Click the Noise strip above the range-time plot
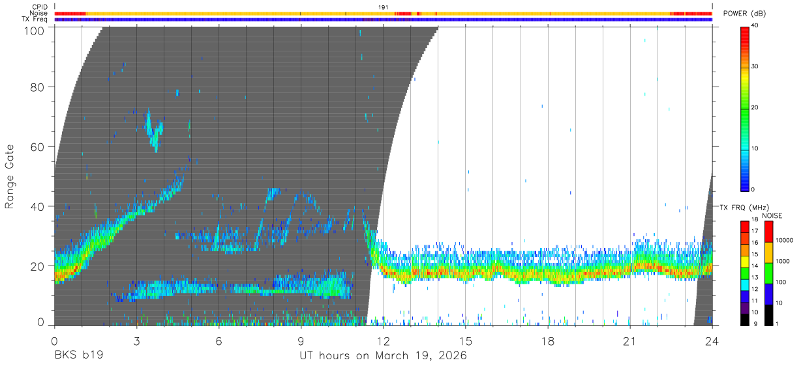Screen dimensions: 801x369 pos(383,13)
